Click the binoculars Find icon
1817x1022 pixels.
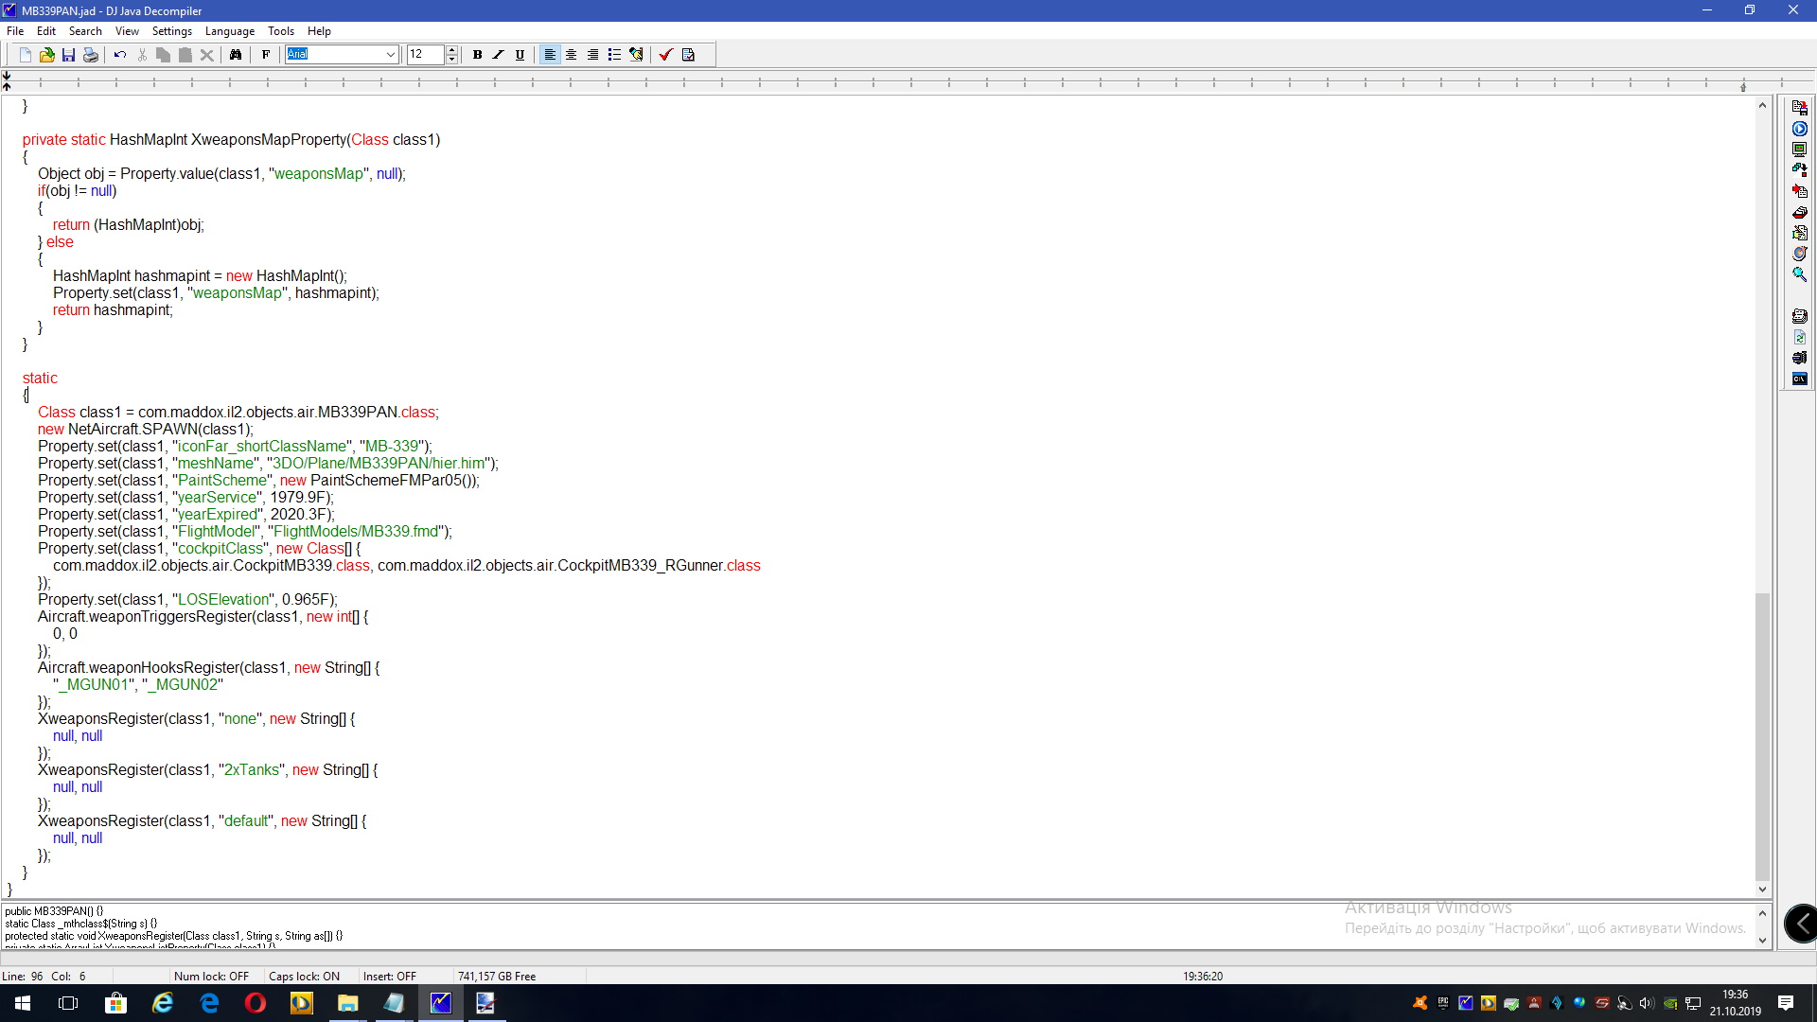click(236, 55)
